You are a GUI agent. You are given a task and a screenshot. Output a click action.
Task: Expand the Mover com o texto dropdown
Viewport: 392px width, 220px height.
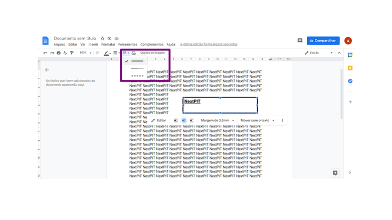tap(257, 120)
